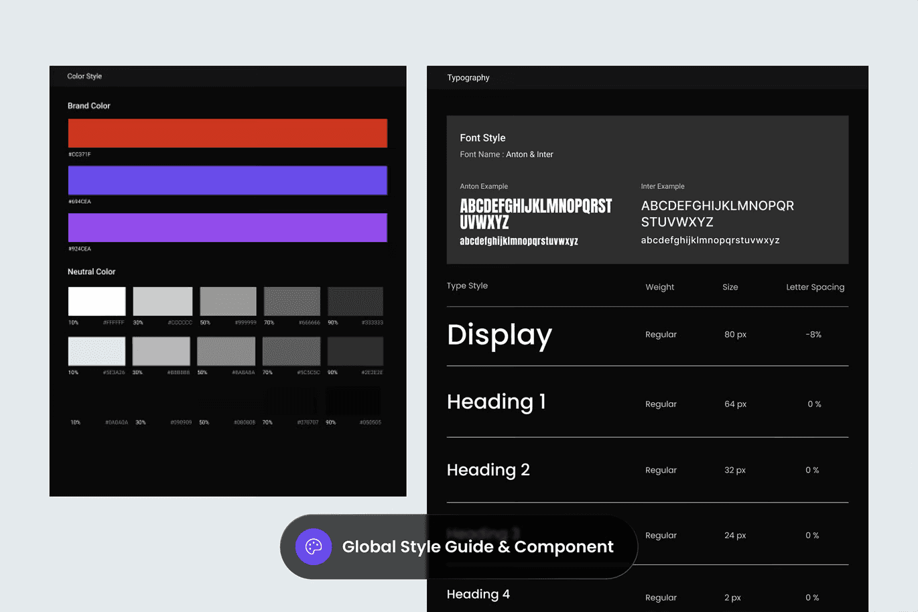Viewport: 918px width, 612px height.
Task: Pick the #333333 charcoal swatch
Action: pyautogui.click(x=355, y=301)
